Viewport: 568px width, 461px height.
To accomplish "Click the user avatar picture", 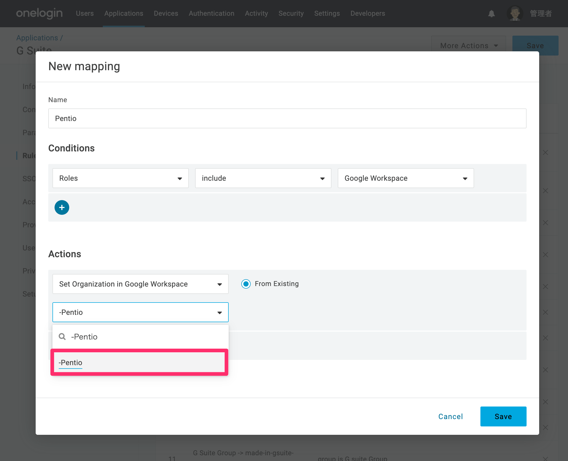I will coord(515,13).
